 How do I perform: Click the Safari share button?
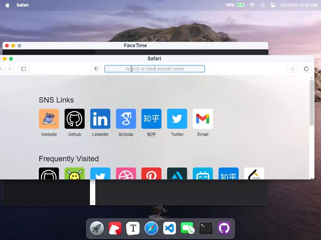292,69
